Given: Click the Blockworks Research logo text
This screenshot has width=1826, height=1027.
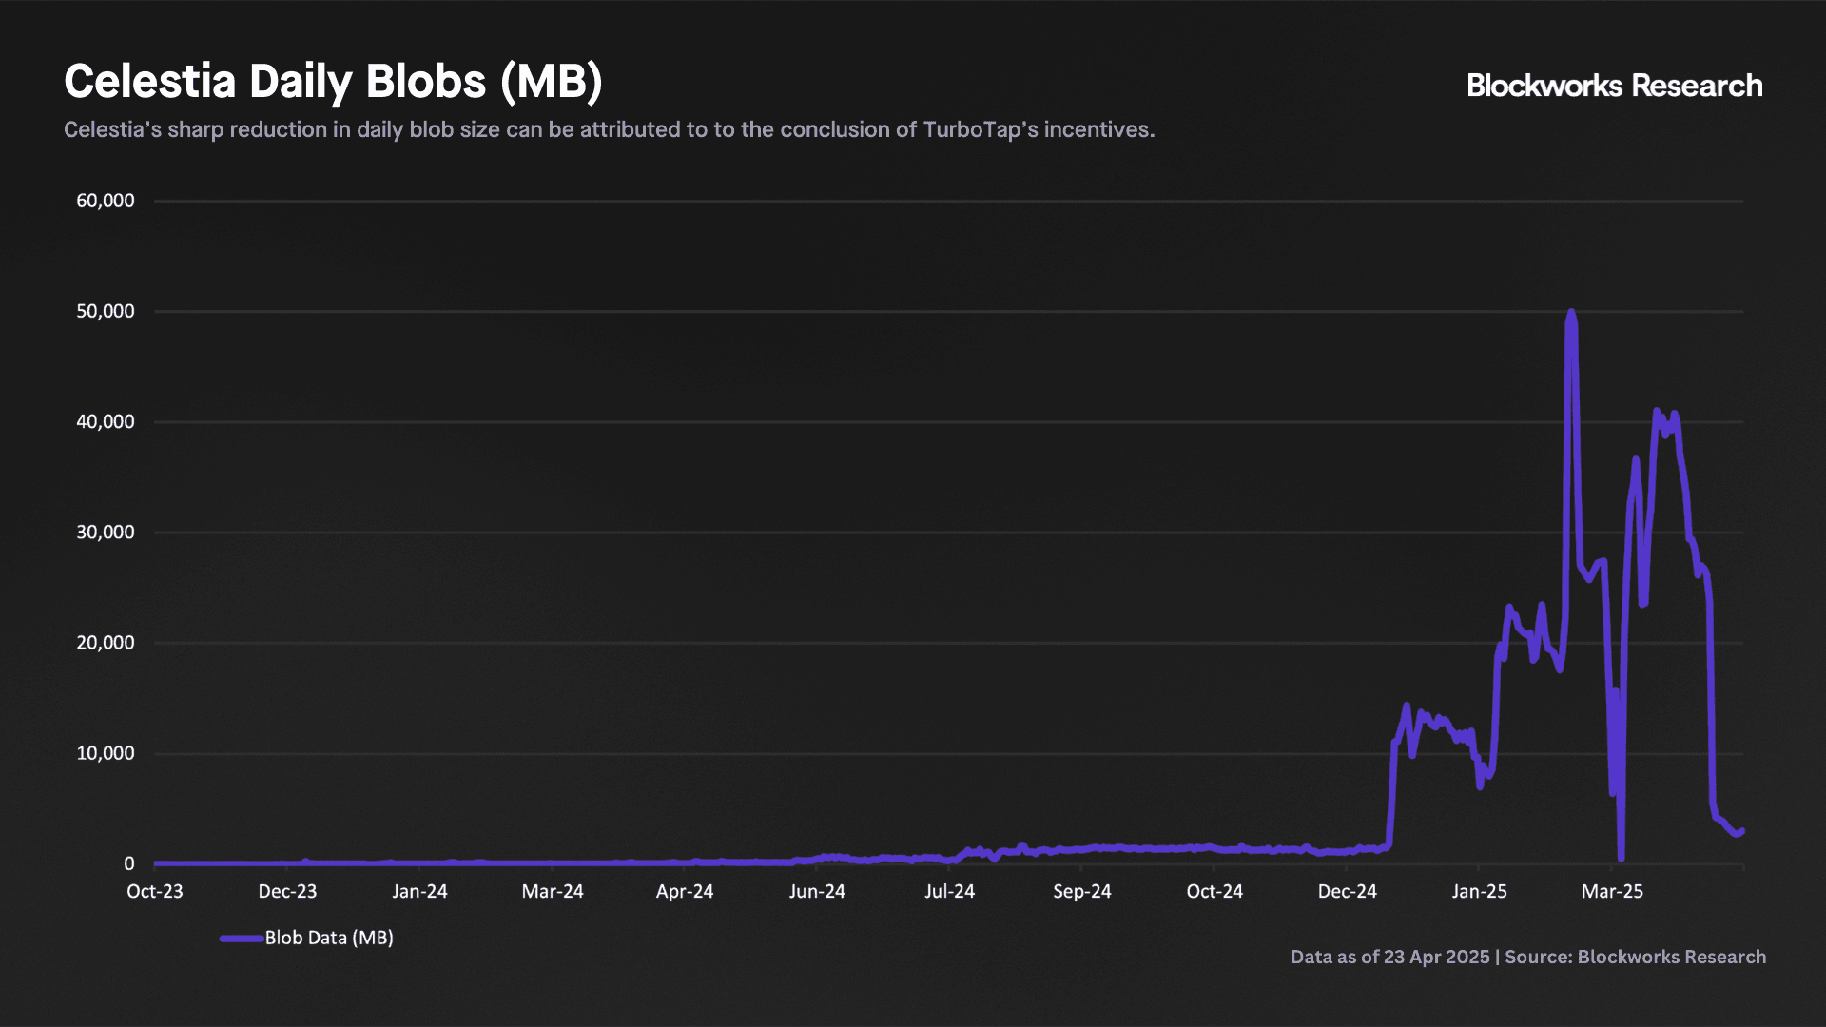Looking at the screenshot, I should [1614, 86].
